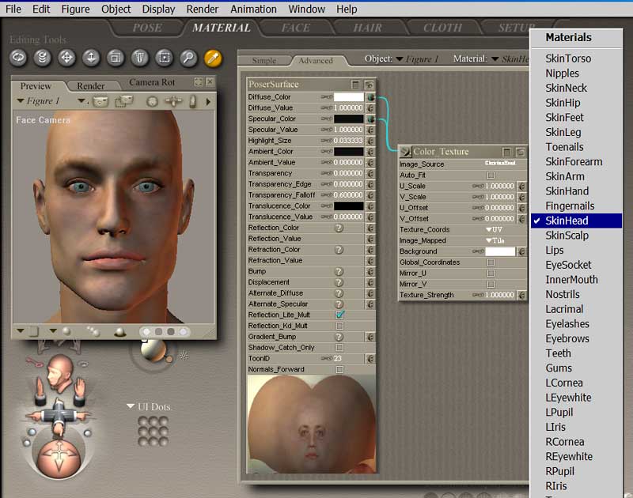Select the Taper editing tool
This screenshot has width=633, height=498.
(x=140, y=58)
